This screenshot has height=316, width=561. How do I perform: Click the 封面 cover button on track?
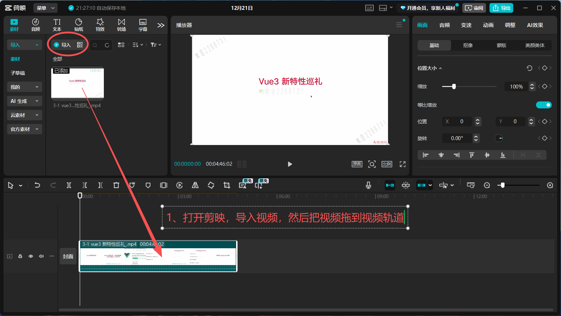coord(68,256)
